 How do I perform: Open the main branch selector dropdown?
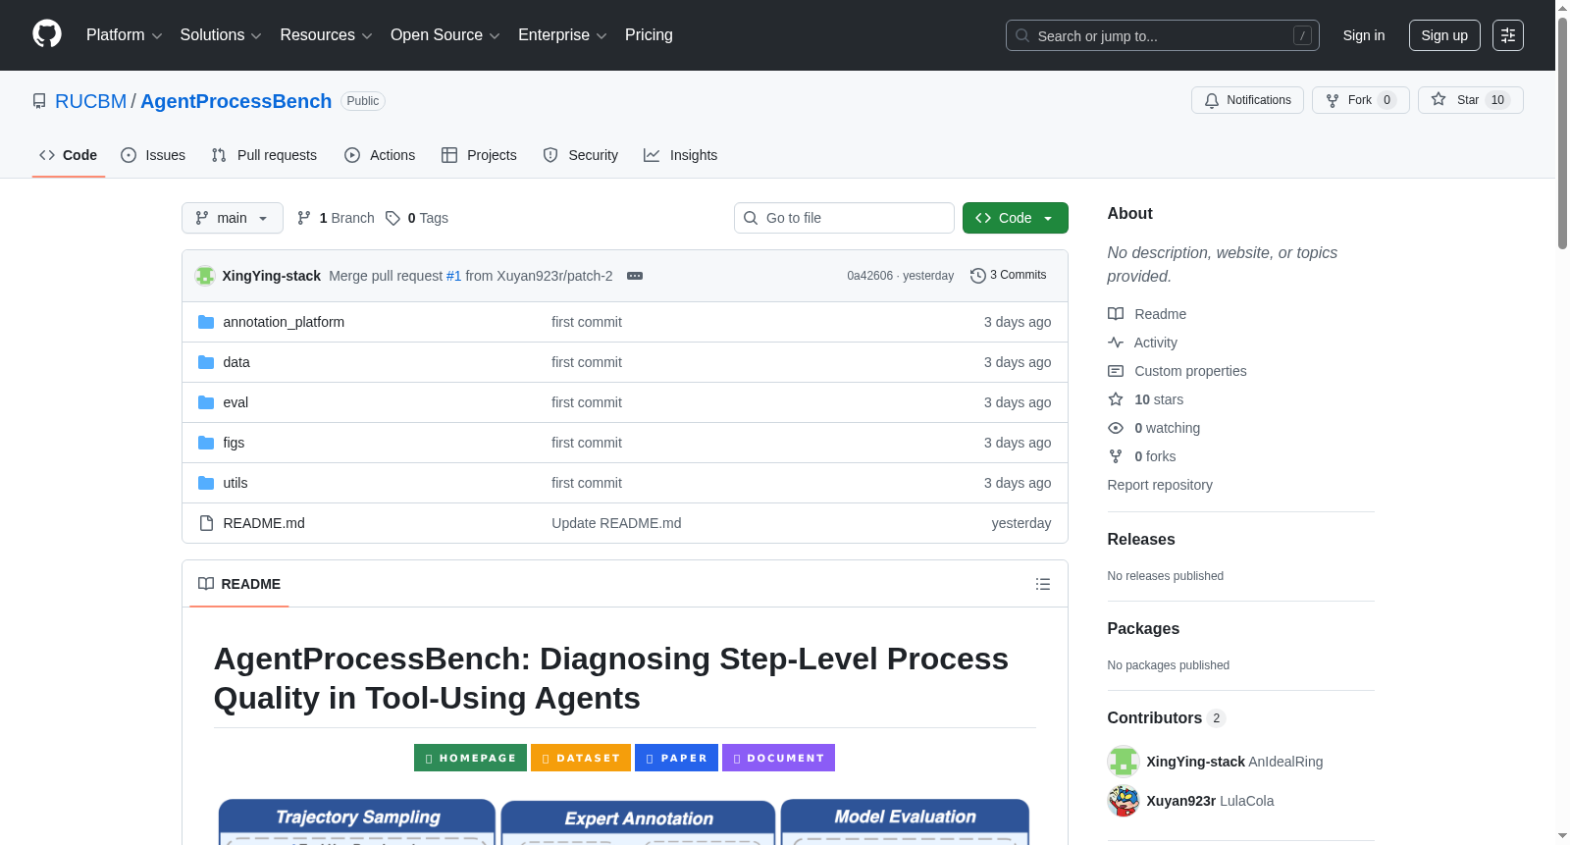click(x=233, y=218)
